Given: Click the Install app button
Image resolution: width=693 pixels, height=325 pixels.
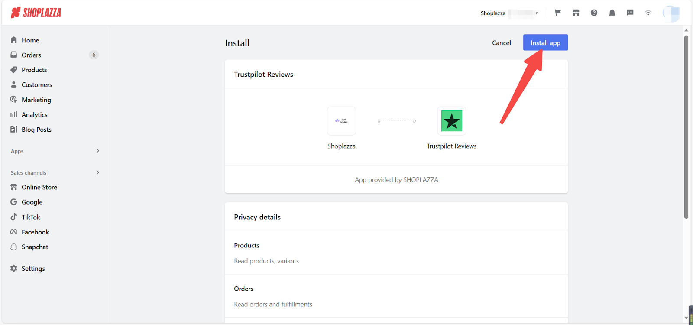Looking at the screenshot, I should pyautogui.click(x=545, y=42).
